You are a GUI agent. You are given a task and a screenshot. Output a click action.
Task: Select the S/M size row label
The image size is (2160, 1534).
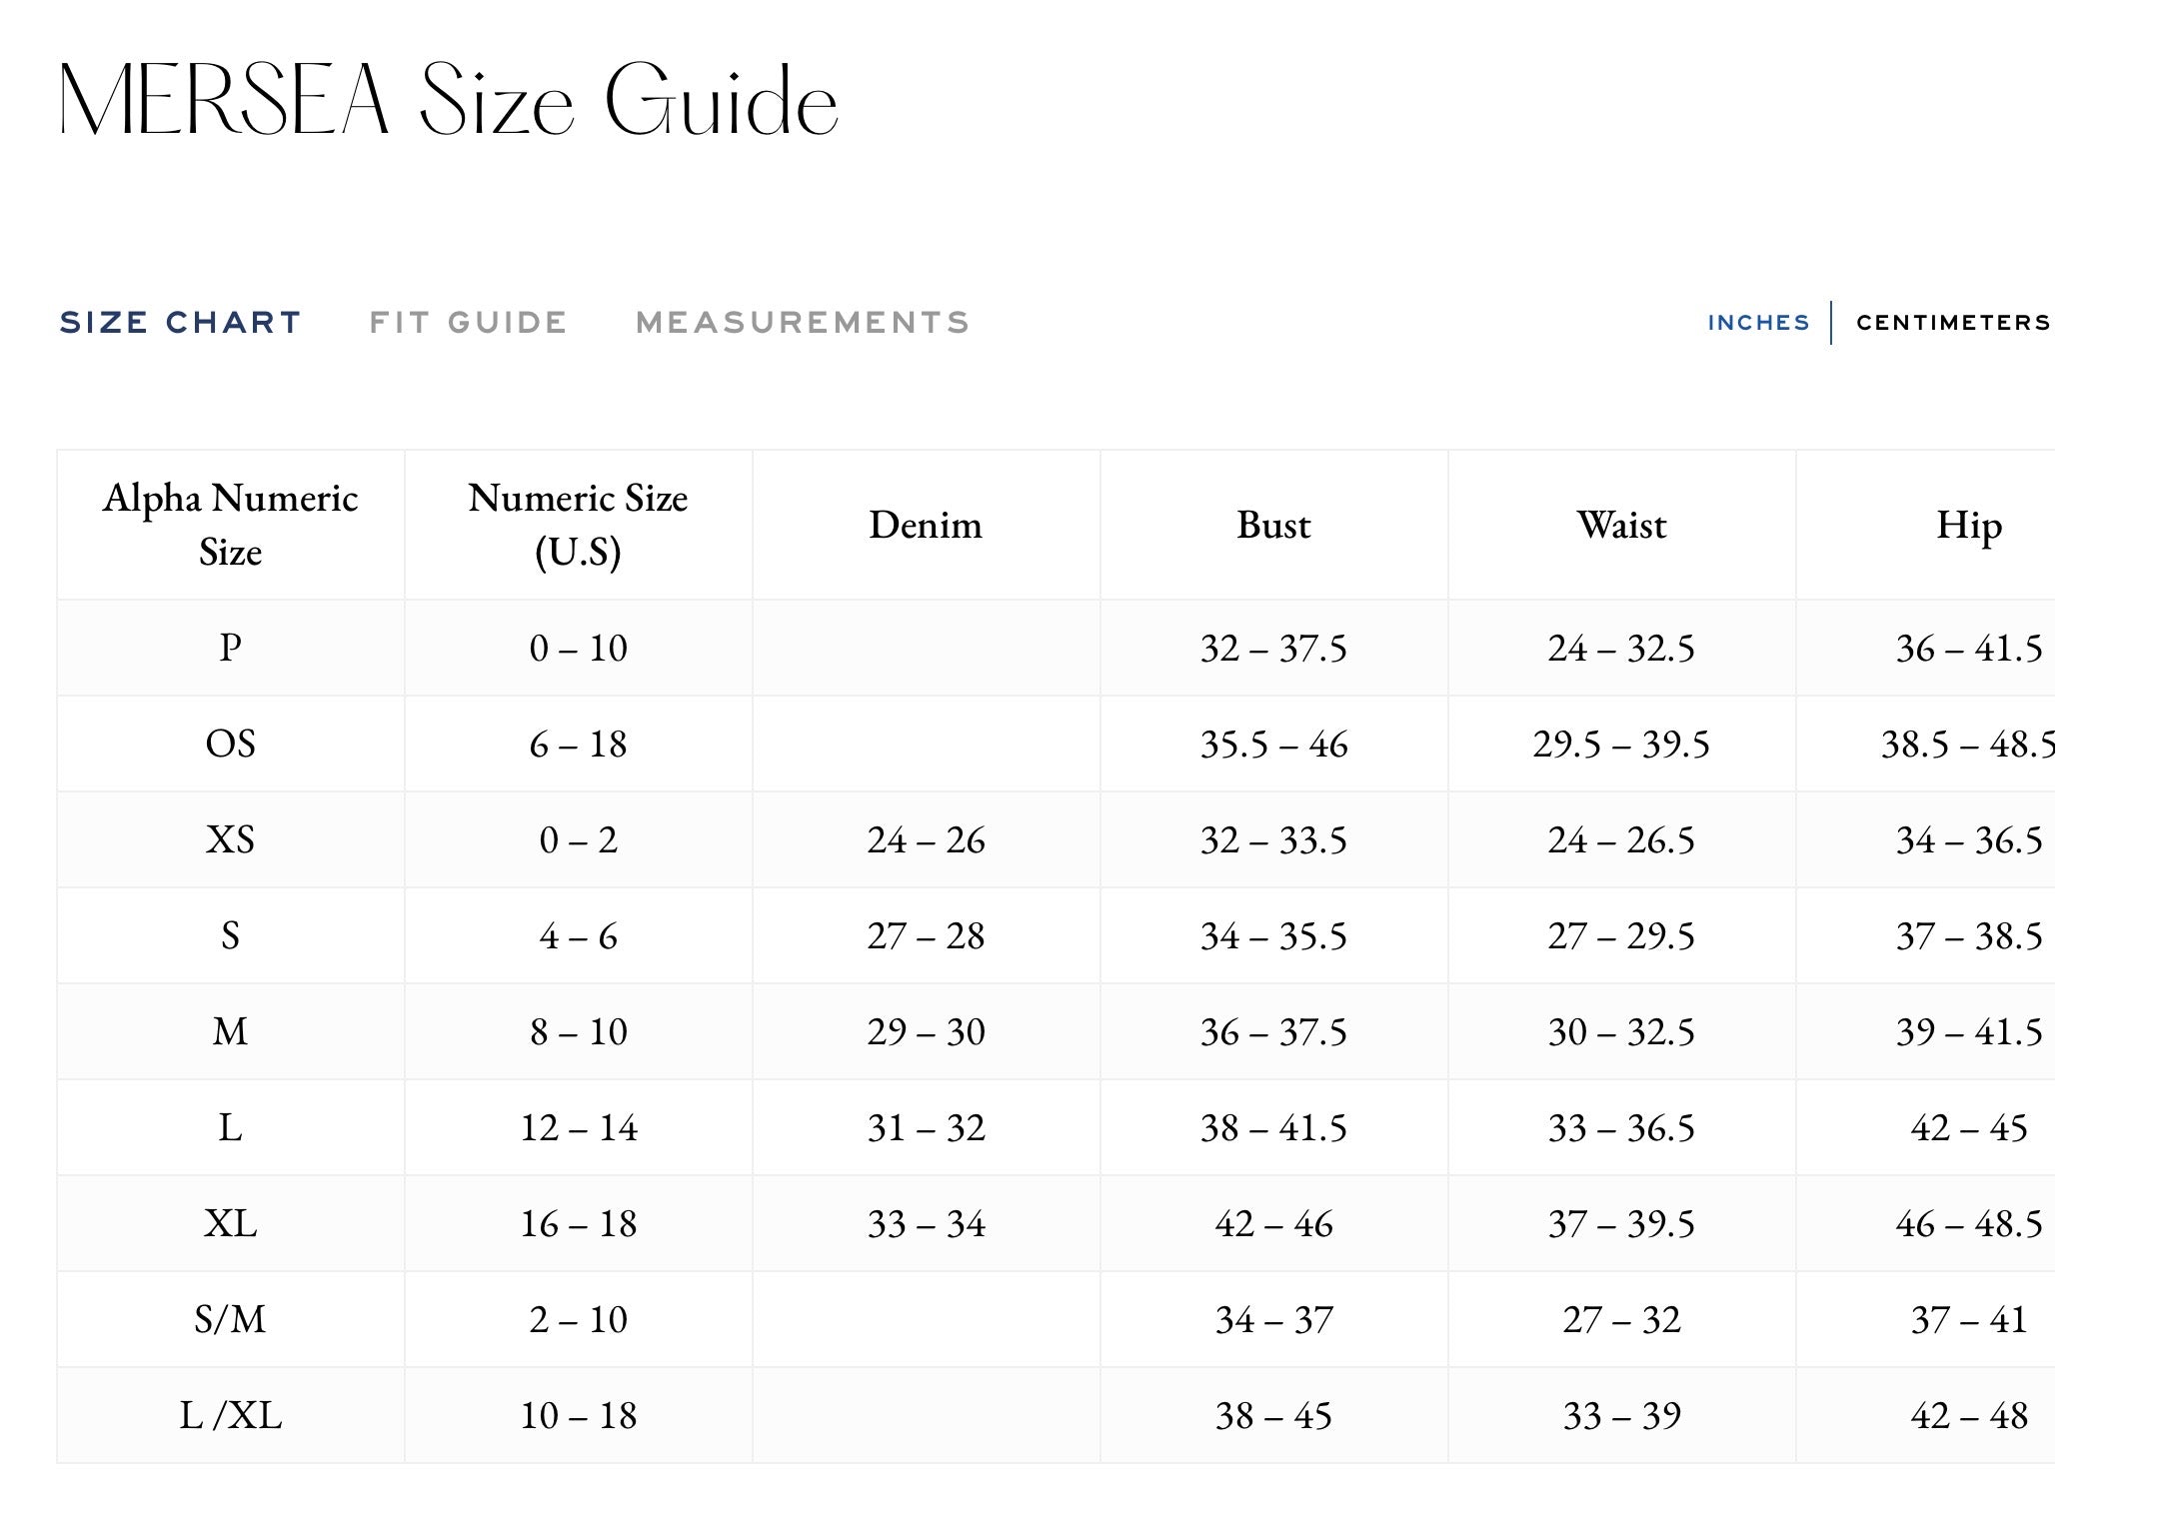(231, 1319)
